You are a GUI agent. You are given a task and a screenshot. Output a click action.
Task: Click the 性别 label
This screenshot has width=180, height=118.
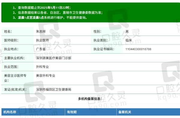[x=97, y=31]
